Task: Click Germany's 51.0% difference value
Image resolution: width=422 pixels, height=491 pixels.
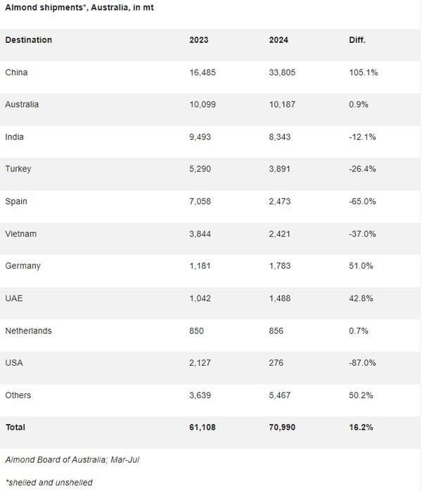Action: point(362,266)
